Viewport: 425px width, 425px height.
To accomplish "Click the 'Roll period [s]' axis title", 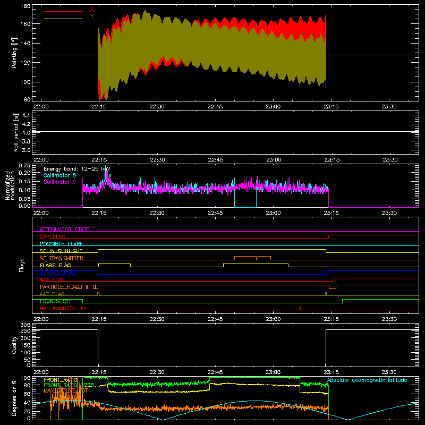I will point(16,132).
